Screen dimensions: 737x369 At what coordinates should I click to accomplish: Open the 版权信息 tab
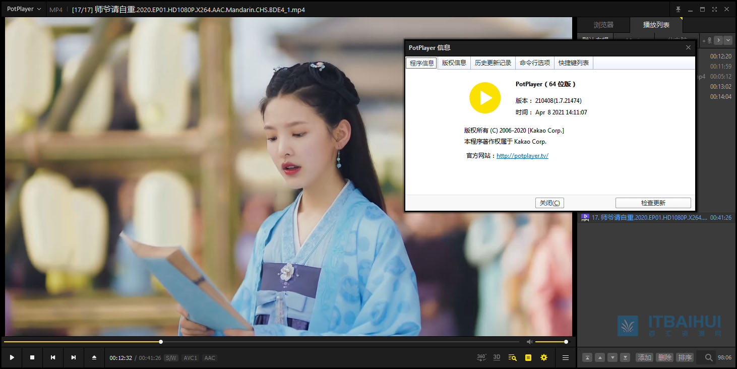pyautogui.click(x=454, y=63)
